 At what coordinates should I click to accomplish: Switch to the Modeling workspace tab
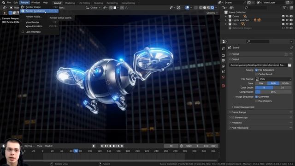click(70, 3)
